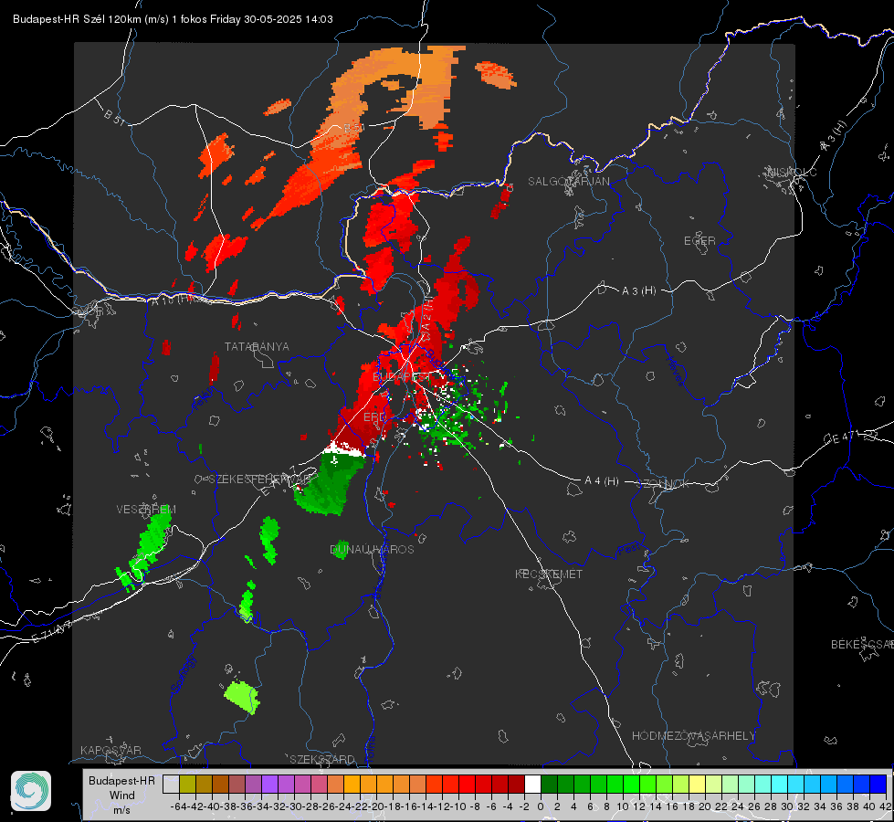Select the KAPOSVÁR city label

point(110,750)
